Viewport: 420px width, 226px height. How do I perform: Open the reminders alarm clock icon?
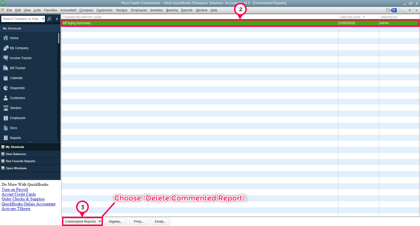pos(388,10)
